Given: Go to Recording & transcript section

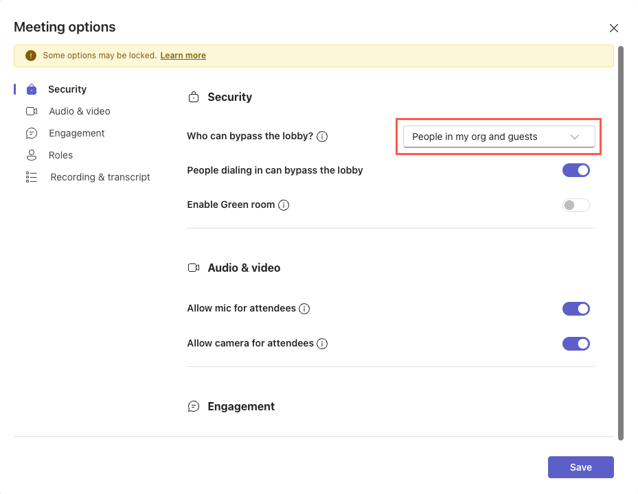Looking at the screenshot, I should [x=100, y=177].
